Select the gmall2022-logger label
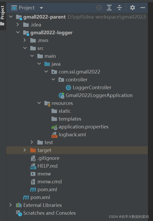The width and height of the screenshot is (153, 221). tap(52, 33)
